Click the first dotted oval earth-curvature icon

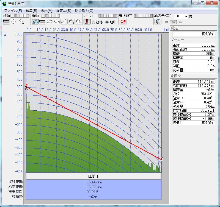point(50,22)
